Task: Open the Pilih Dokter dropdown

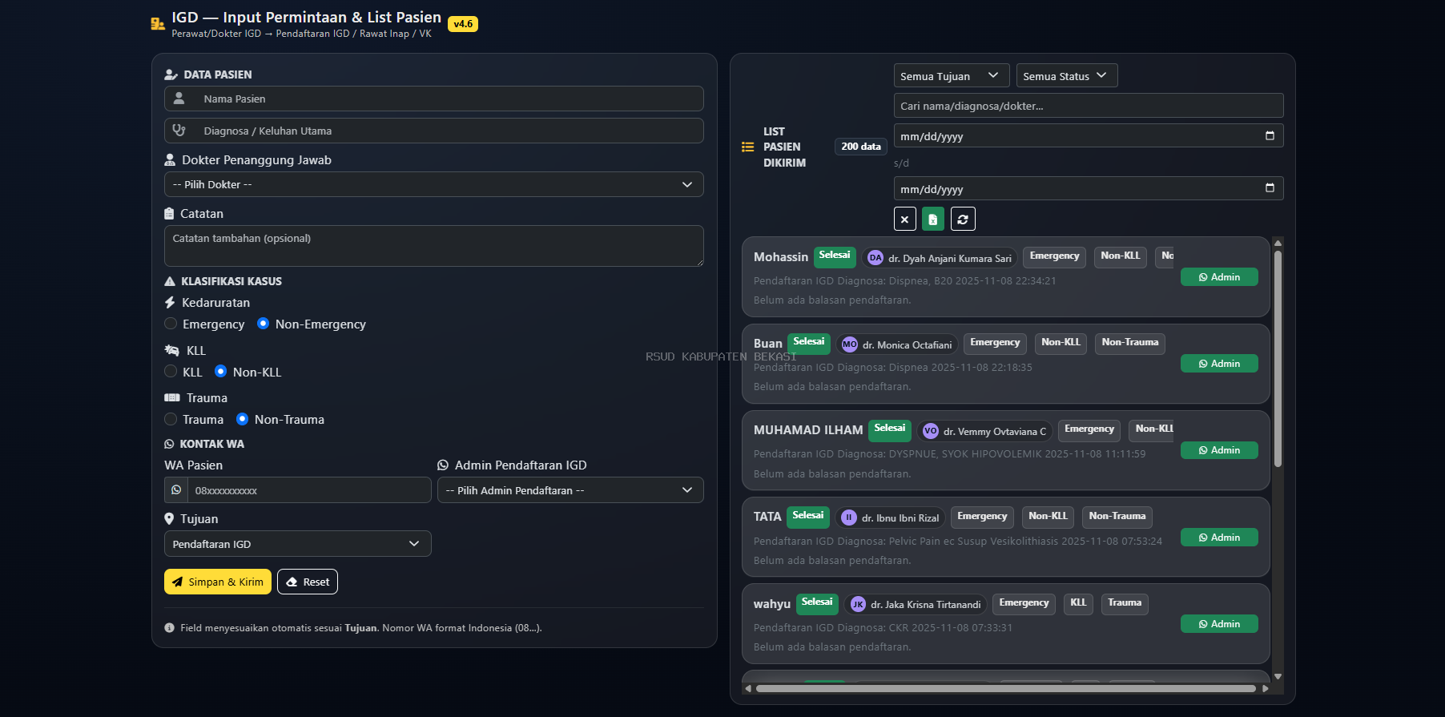Action: pos(433,184)
